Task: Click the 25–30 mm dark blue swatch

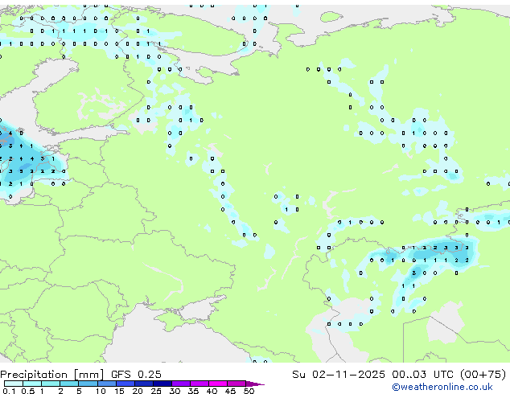Action: 162,384
